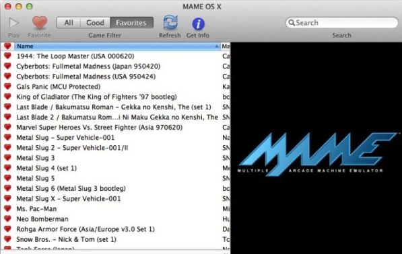Viewport: 402px width, 254px height.
Task: Click heart icon next to Metal Slug X
Action: [x=7, y=198]
